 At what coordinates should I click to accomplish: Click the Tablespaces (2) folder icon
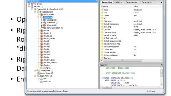tap(38, 70)
